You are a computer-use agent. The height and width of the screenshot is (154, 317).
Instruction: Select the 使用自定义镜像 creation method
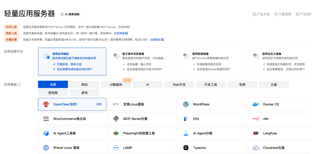coord(279,61)
